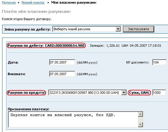Click the Сума:, UAH label
168x132 pixels.
(x=139, y=93)
